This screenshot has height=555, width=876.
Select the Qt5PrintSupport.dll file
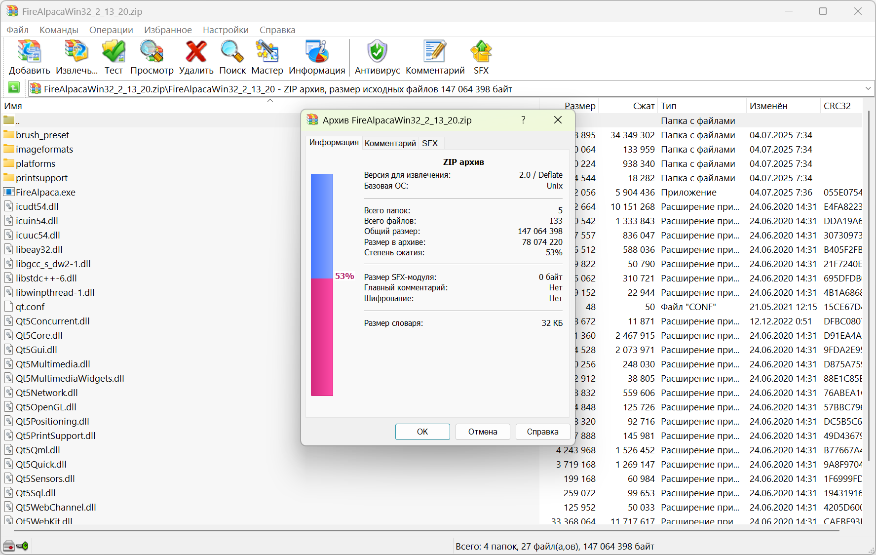tap(50, 436)
